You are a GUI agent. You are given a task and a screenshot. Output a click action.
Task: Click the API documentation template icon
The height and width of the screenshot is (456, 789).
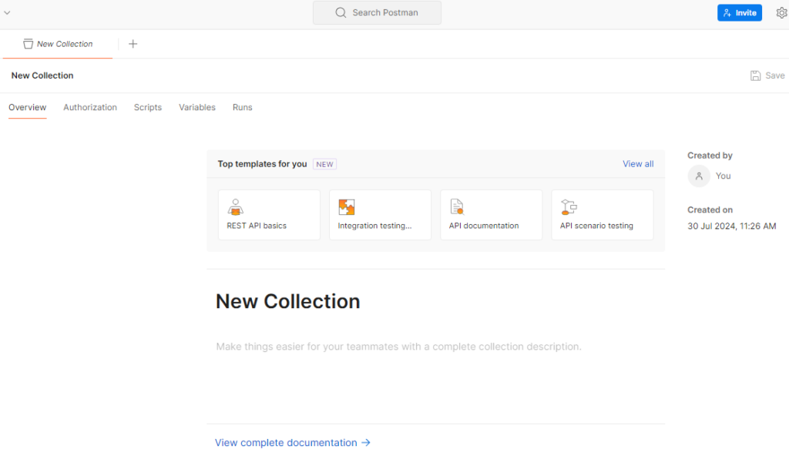click(457, 206)
